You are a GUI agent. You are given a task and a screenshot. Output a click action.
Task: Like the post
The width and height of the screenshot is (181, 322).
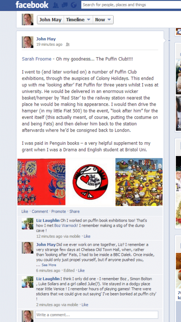25,212
